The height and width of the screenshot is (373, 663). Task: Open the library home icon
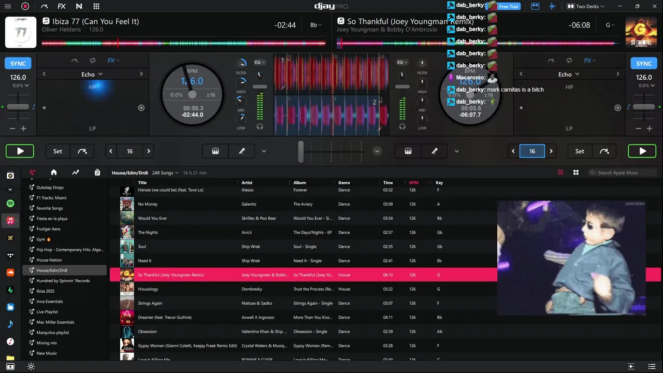click(x=54, y=173)
